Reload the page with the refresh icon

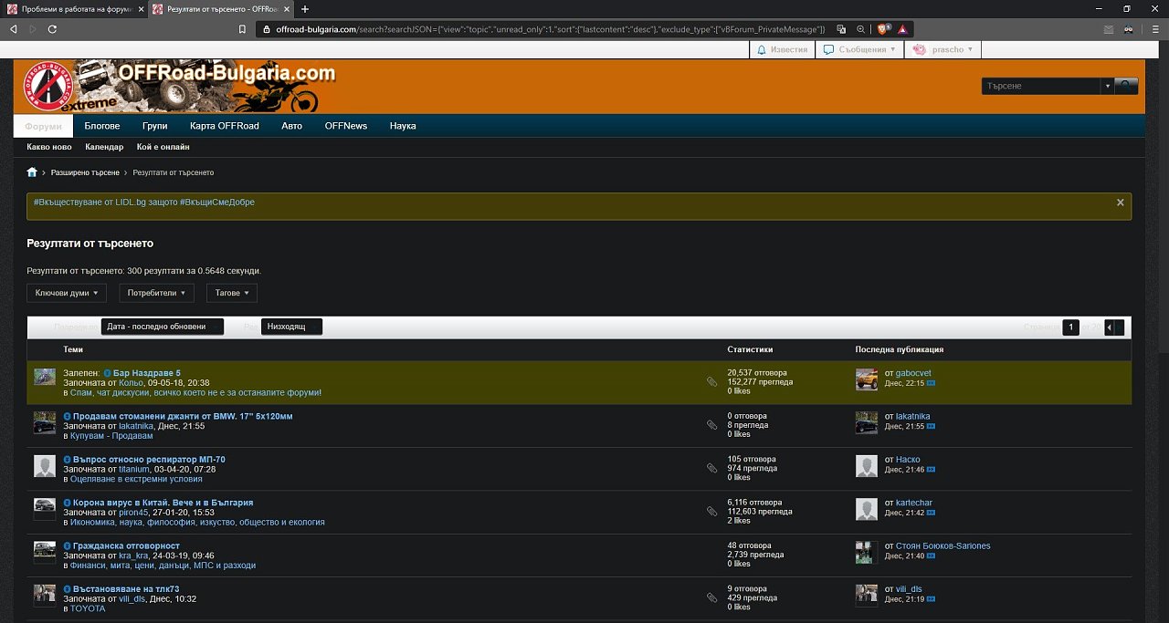tap(52, 29)
